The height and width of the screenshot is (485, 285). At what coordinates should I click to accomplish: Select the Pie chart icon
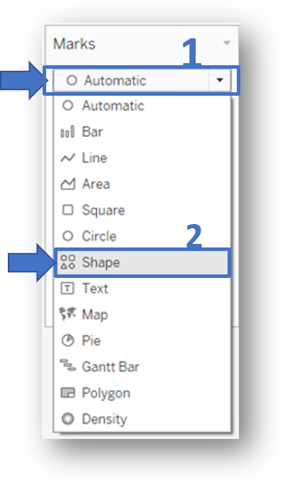click(67, 340)
